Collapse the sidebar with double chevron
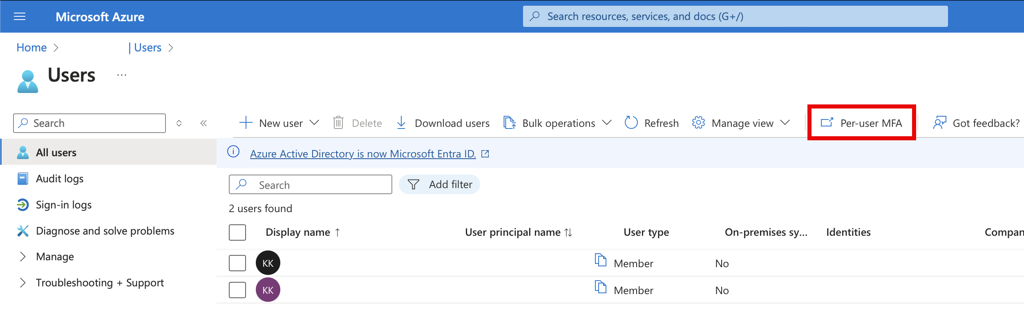The width and height of the screenshot is (1024, 310). [203, 123]
